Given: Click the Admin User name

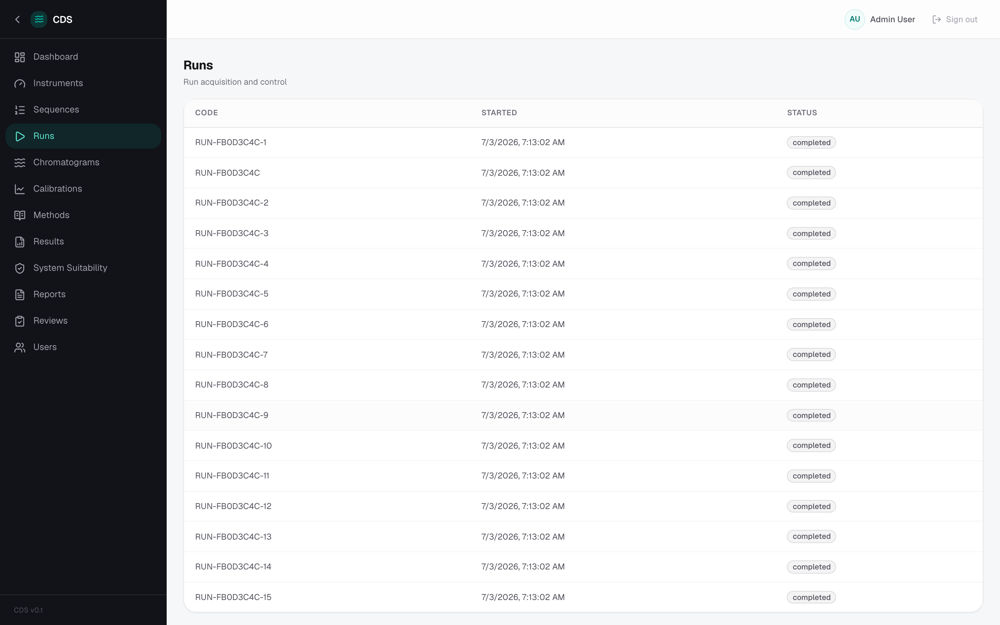Looking at the screenshot, I should 892,19.
